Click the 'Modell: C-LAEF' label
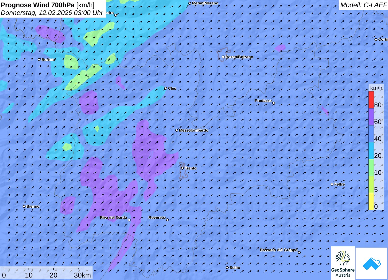The image size is (388, 280). (363, 5)
